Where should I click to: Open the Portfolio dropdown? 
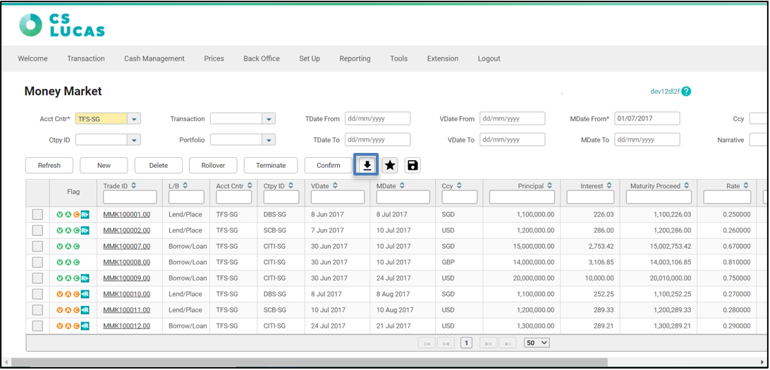[269, 140]
